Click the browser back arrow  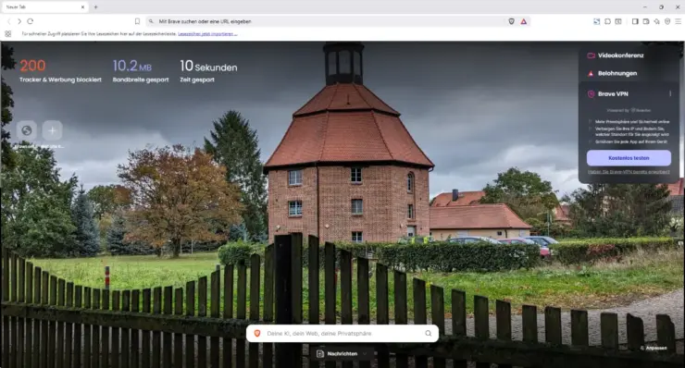coord(8,21)
